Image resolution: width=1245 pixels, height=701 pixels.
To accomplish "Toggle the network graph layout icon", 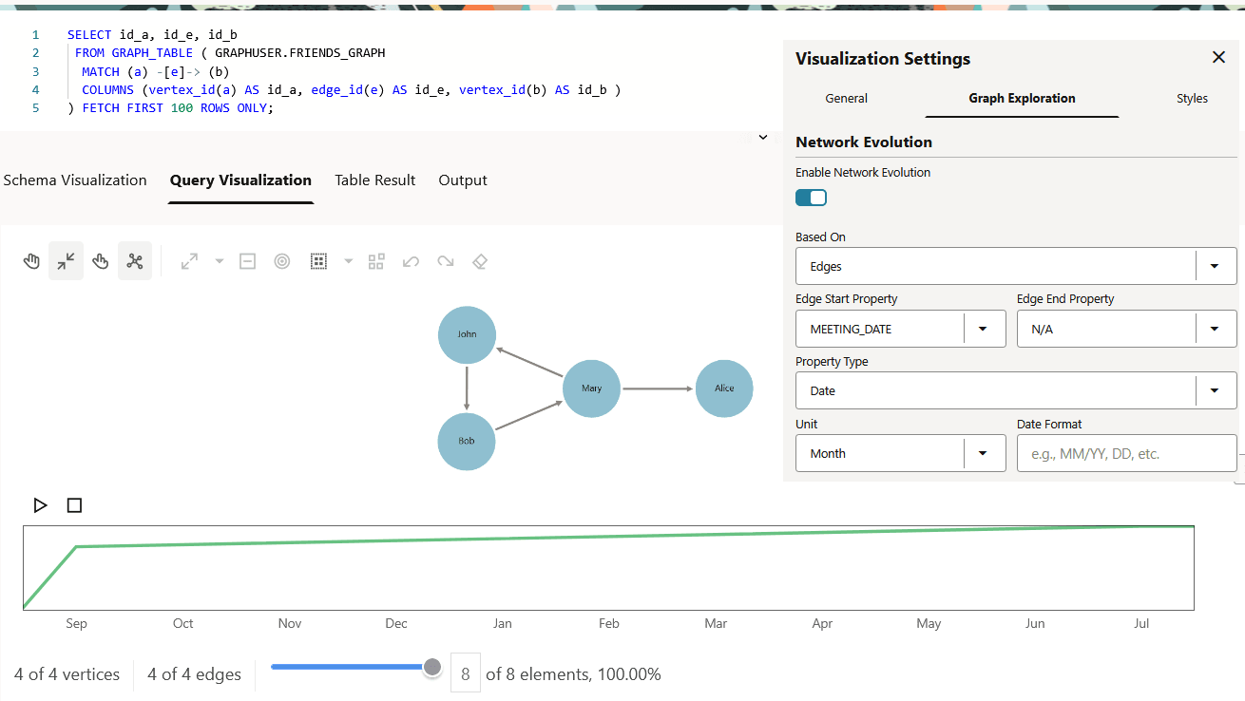I will (x=135, y=261).
